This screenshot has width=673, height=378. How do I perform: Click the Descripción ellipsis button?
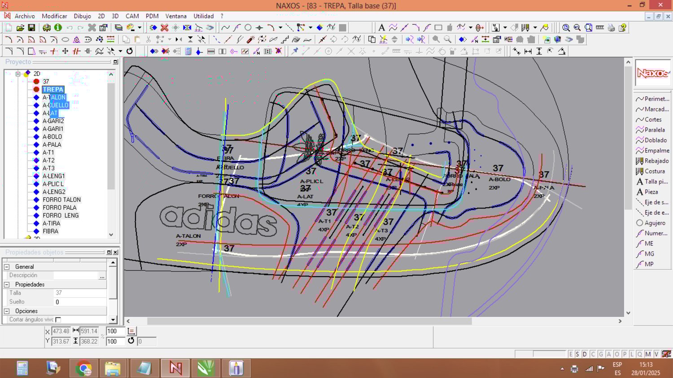[102, 276]
